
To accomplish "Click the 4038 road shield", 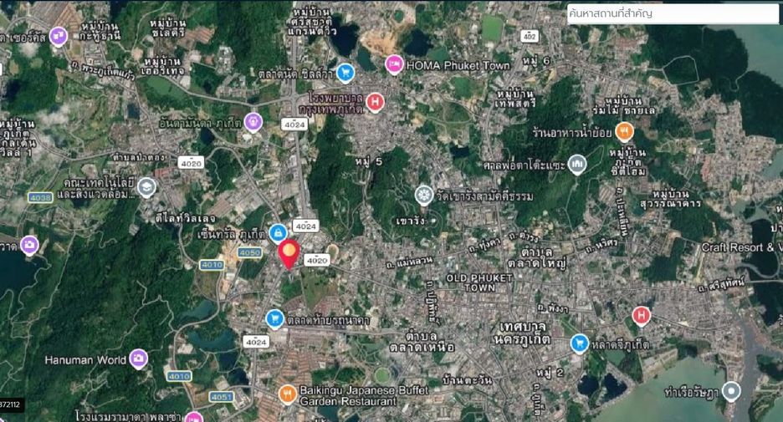I will point(40,197).
